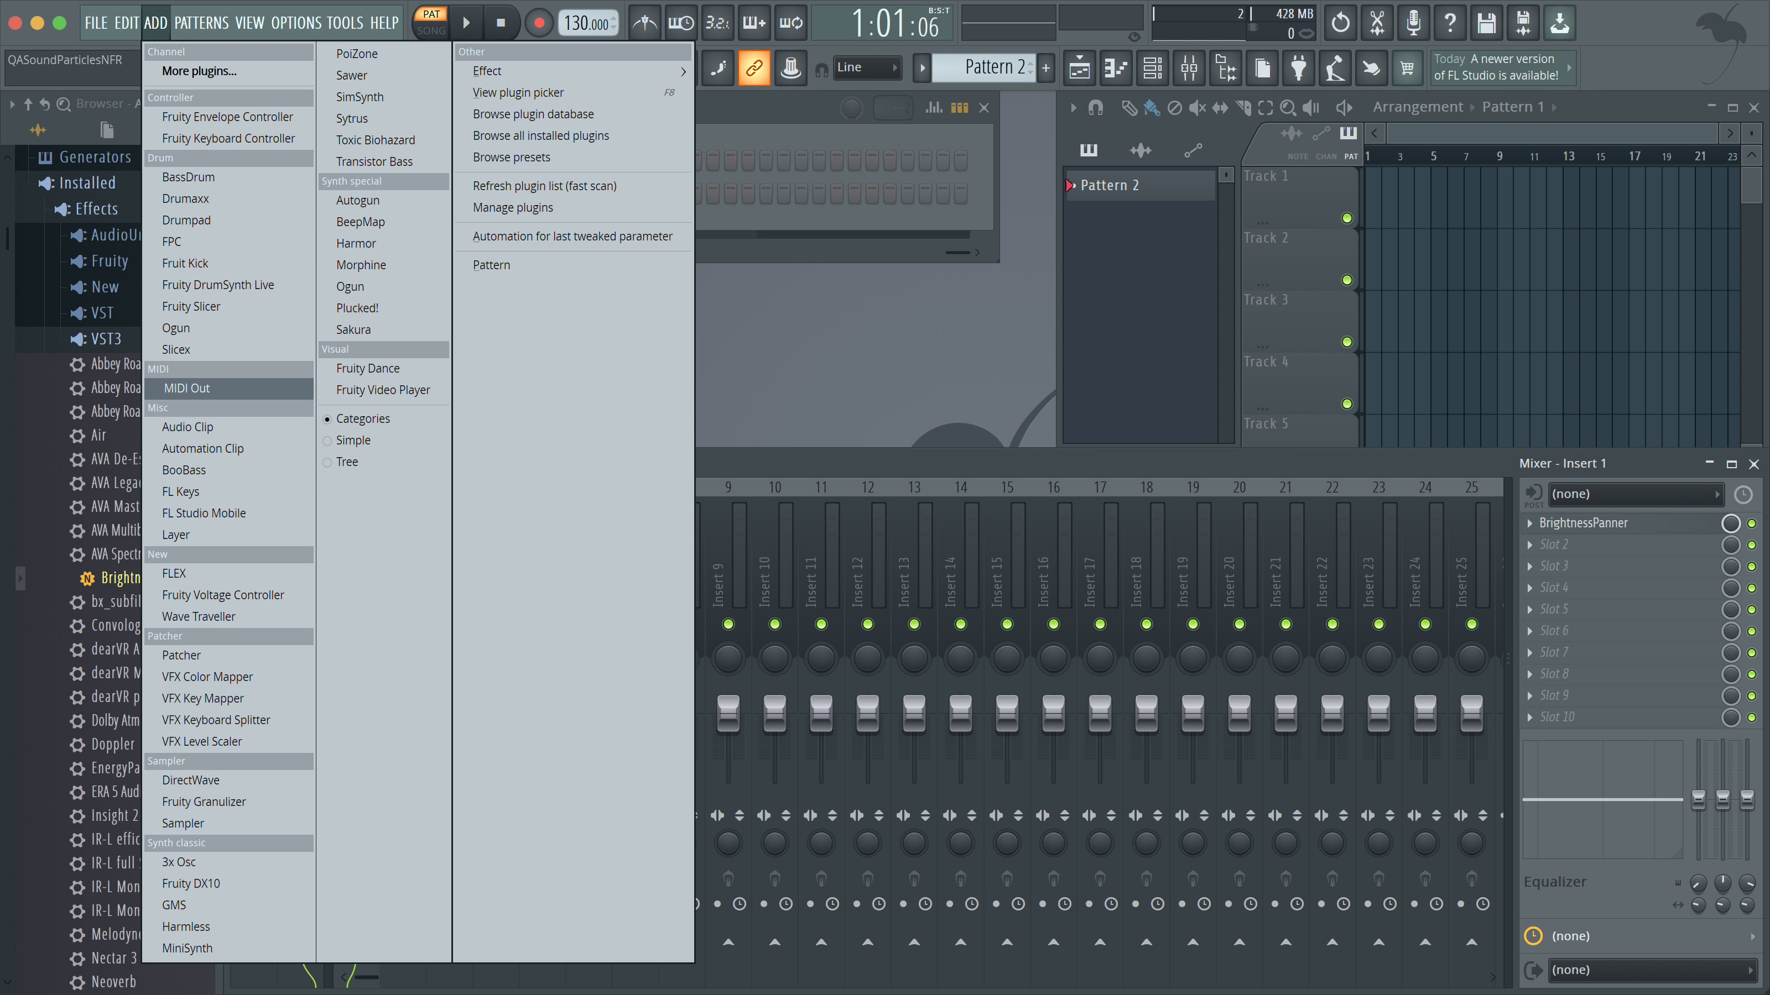Toggle loop recording icon
Image resolution: width=1770 pixels, height=995 pixels.
pyautogui.click(x=791, y=23)
